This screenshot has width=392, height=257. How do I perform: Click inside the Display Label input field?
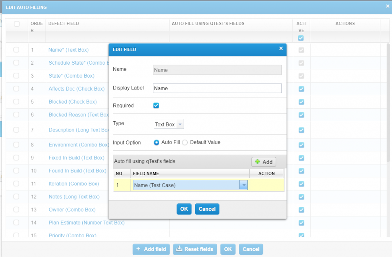[x=216, y=88]
